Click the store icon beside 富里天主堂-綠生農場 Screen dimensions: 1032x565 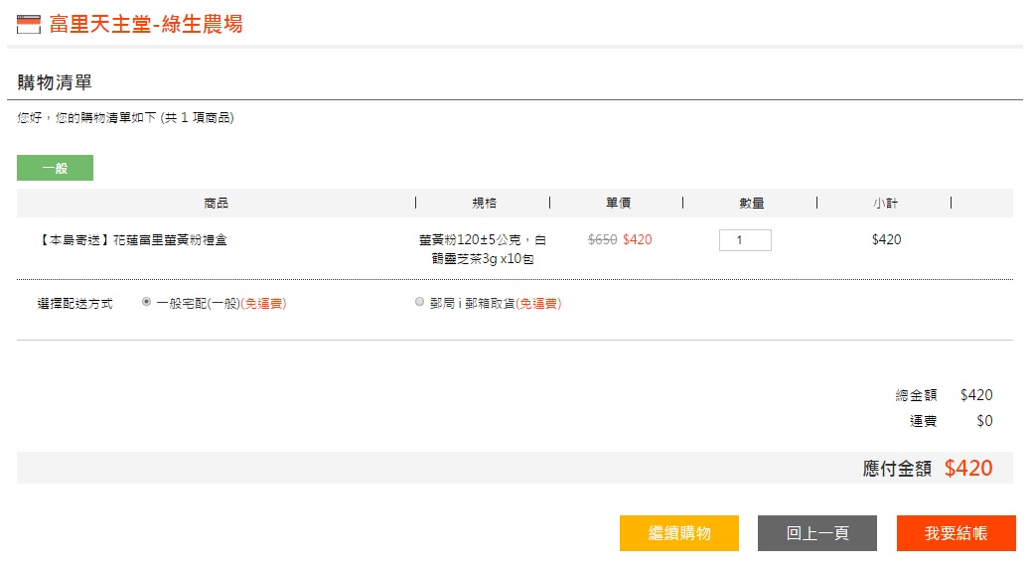click(28, 25)
